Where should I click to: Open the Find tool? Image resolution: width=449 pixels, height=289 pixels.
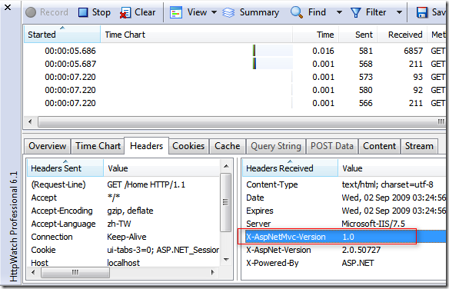[308, 12]
